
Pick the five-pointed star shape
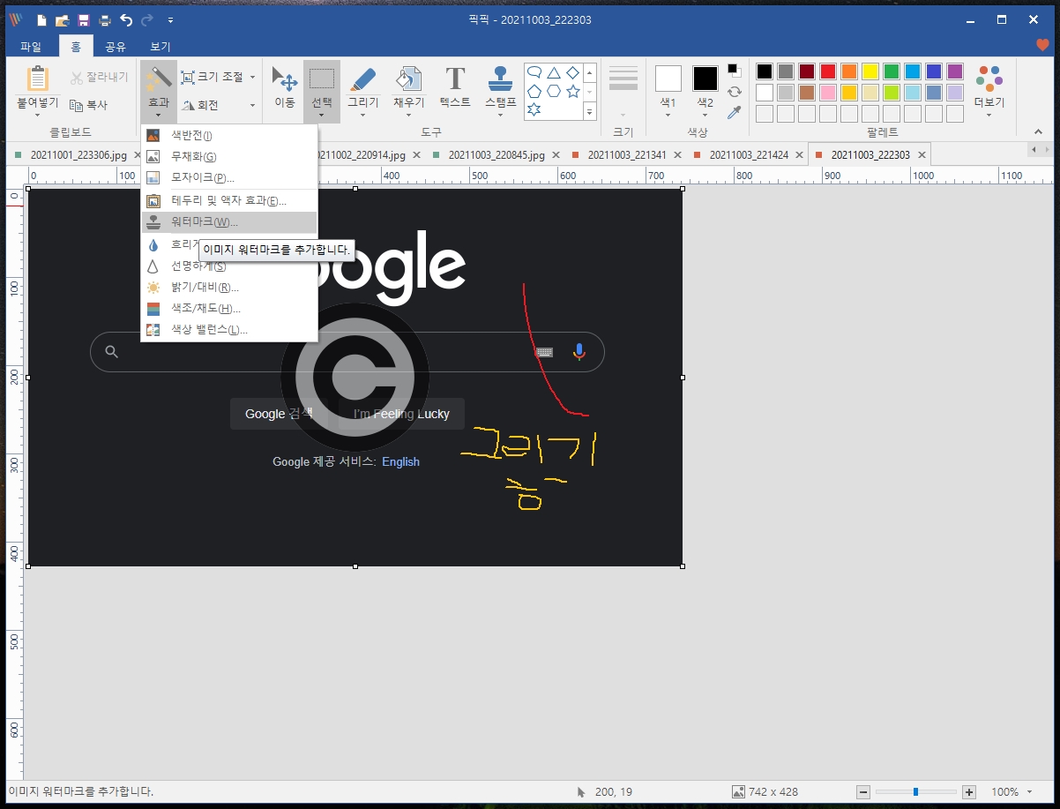pos(573,91)
